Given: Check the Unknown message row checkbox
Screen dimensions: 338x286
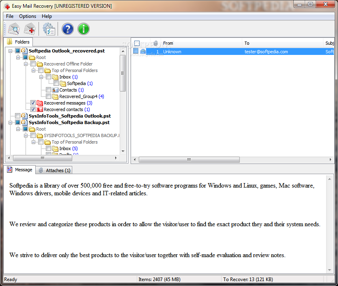Looking at the screenshot, I should pos(136,51).
